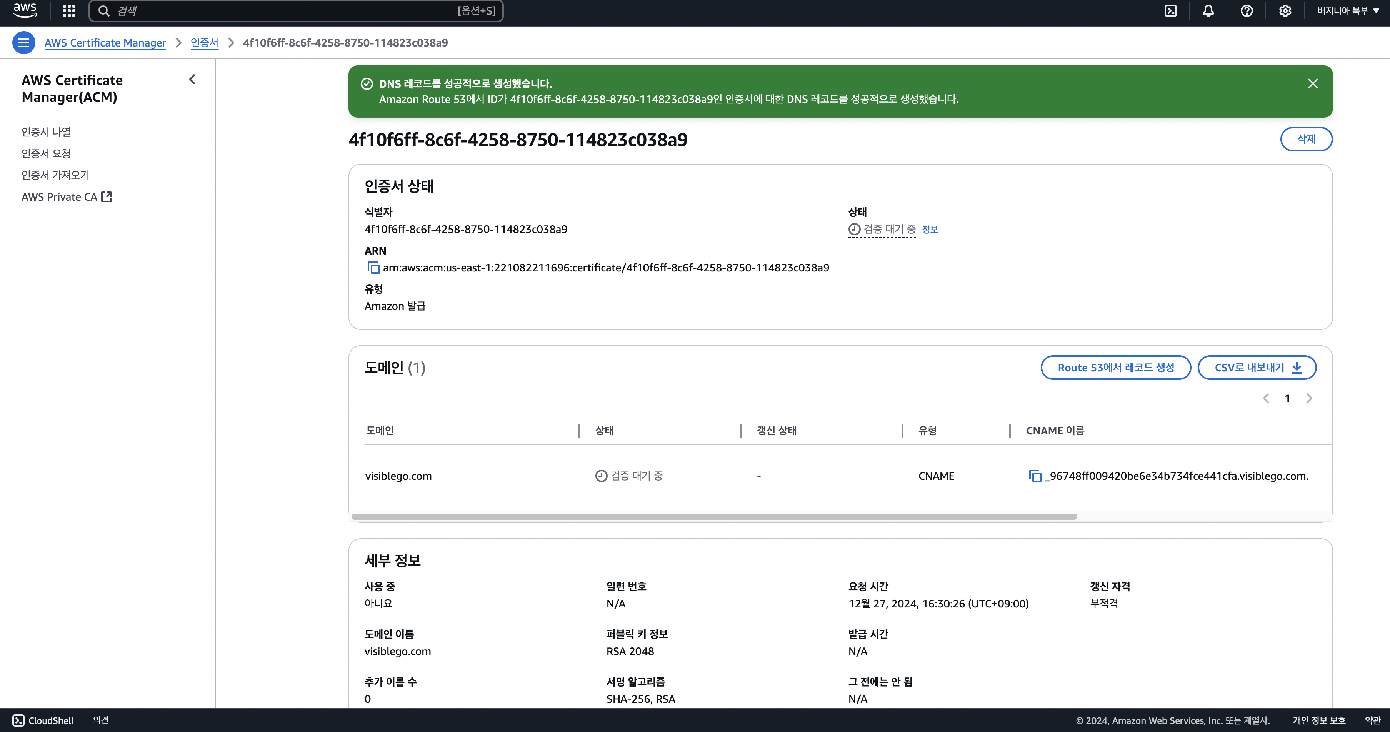
Task: Click the RSA 2048 public key value
Action: pyautogui.click(x=630, y=651)
